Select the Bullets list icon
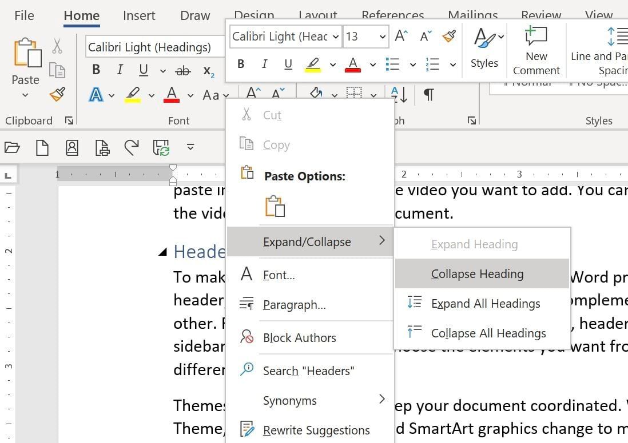The height and width of the screenshot is (443, 628). coord(392,64)
